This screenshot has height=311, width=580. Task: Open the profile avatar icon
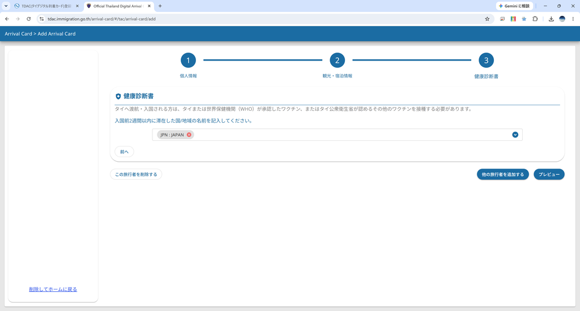[562, 19]
